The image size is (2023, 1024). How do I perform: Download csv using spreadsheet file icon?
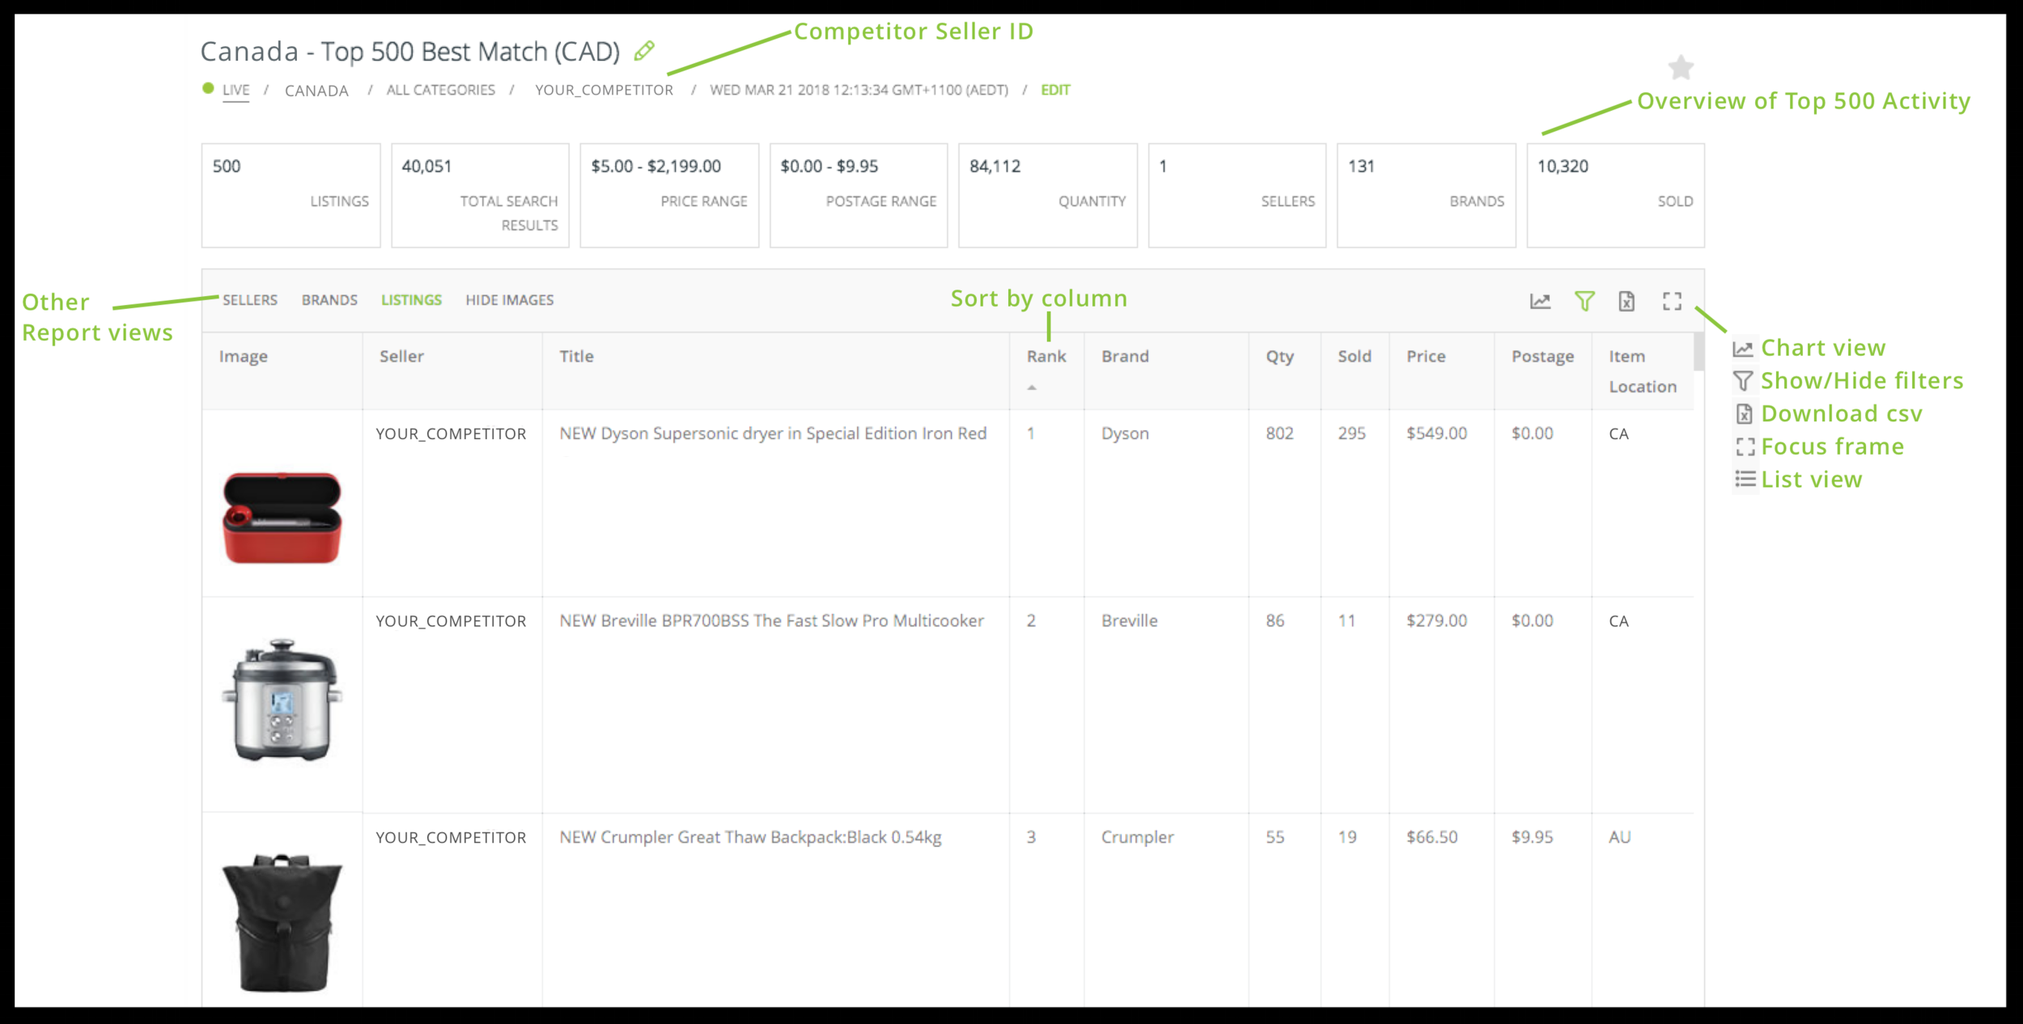(x=1626, y=302)
